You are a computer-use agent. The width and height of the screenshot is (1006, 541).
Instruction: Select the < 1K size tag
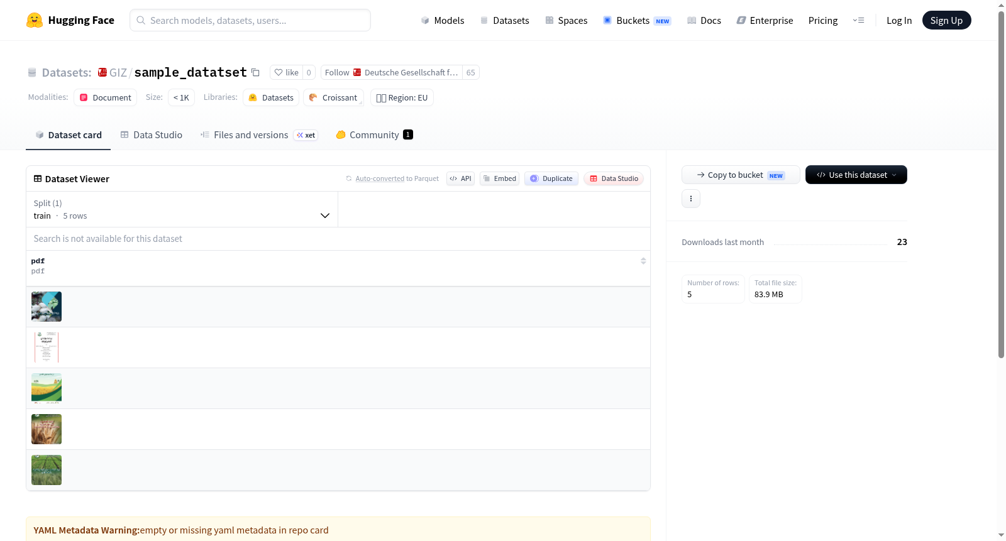[x=181, y=97]
